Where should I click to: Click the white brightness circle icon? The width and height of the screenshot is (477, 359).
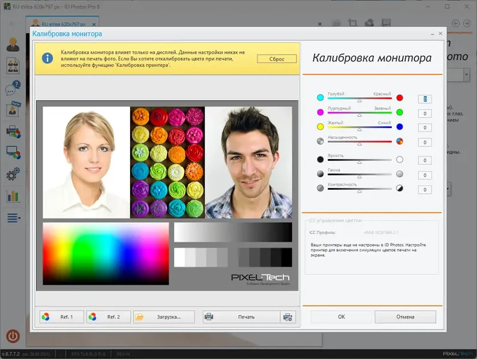[399, 160]
